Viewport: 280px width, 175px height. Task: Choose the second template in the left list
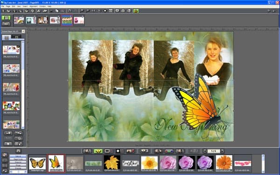pos(11,69)
